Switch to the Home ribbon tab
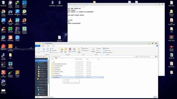The width and height of the screenshot is (177, 99). pyautogui.click(x=43, y=46)
